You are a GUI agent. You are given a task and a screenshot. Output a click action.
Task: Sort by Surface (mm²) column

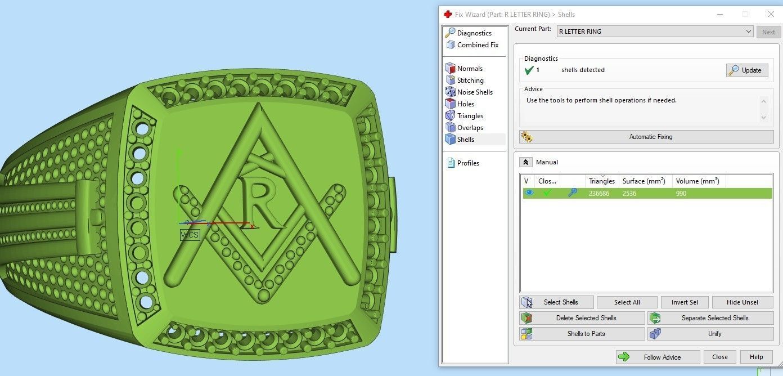pyautogui.click(x=645, y=181)
